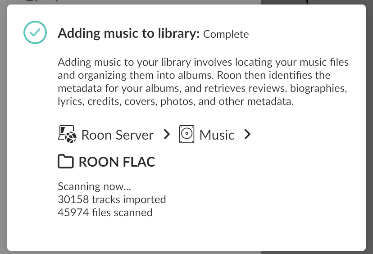Click the library description paragraph
Image resolution: width=373 pixels, height=254 pixels.
(x=203, y=82)
